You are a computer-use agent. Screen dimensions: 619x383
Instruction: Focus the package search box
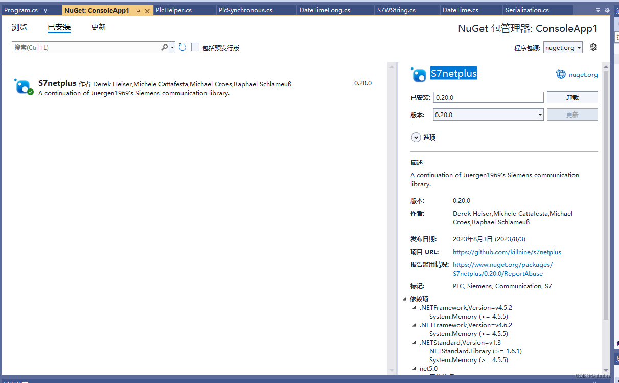tap(86, 47)
